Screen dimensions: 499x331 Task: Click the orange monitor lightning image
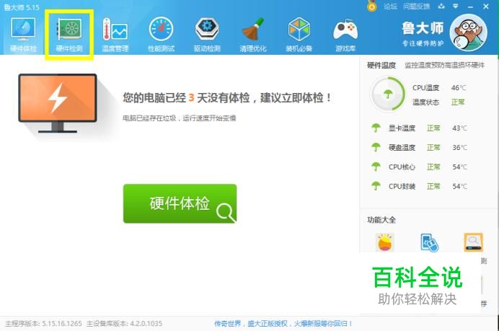point(57,103)
